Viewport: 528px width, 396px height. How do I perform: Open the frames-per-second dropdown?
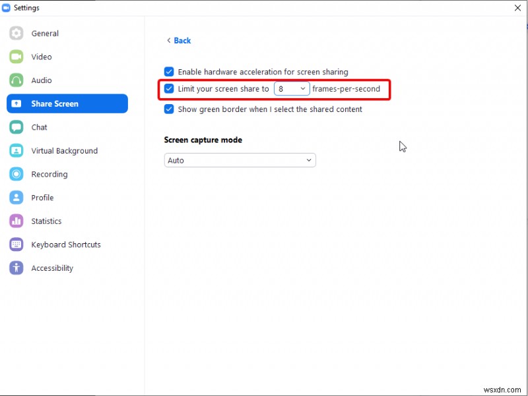pos(292,88)
